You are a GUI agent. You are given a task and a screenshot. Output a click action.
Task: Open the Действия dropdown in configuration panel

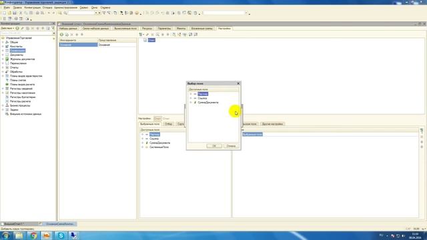(x=7, y=28)
